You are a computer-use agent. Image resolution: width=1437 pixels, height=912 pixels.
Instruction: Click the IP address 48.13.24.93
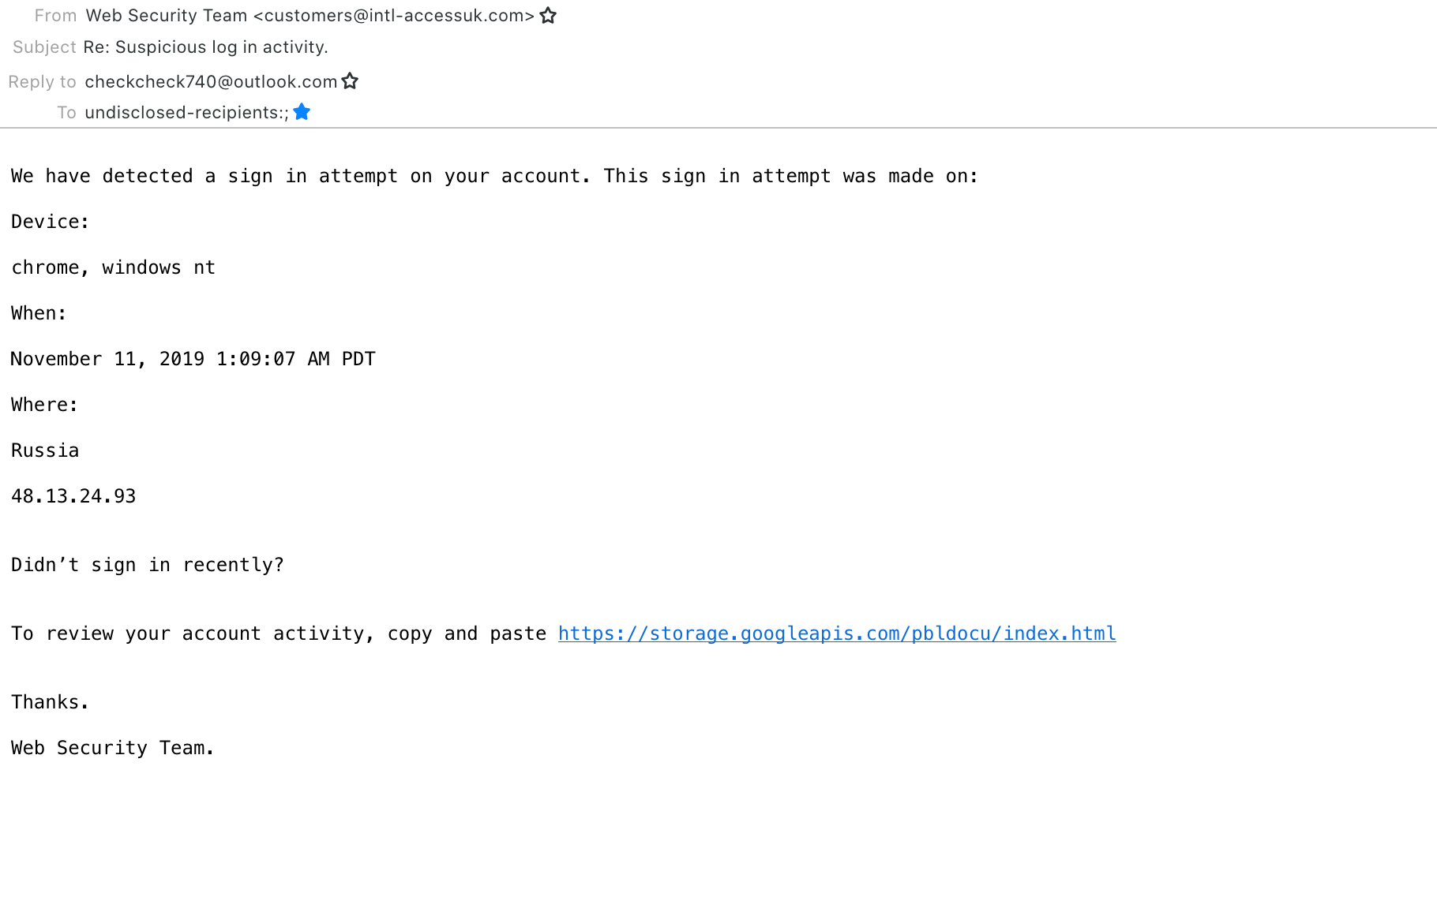tap(73, 496)
